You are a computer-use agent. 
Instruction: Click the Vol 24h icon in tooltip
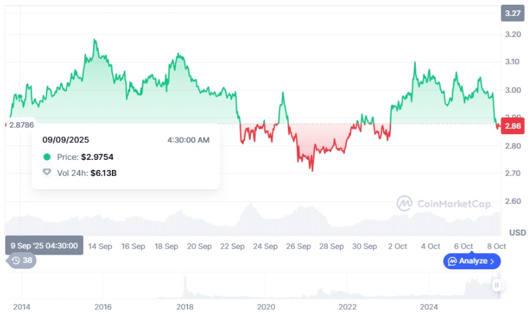point(47,173)
